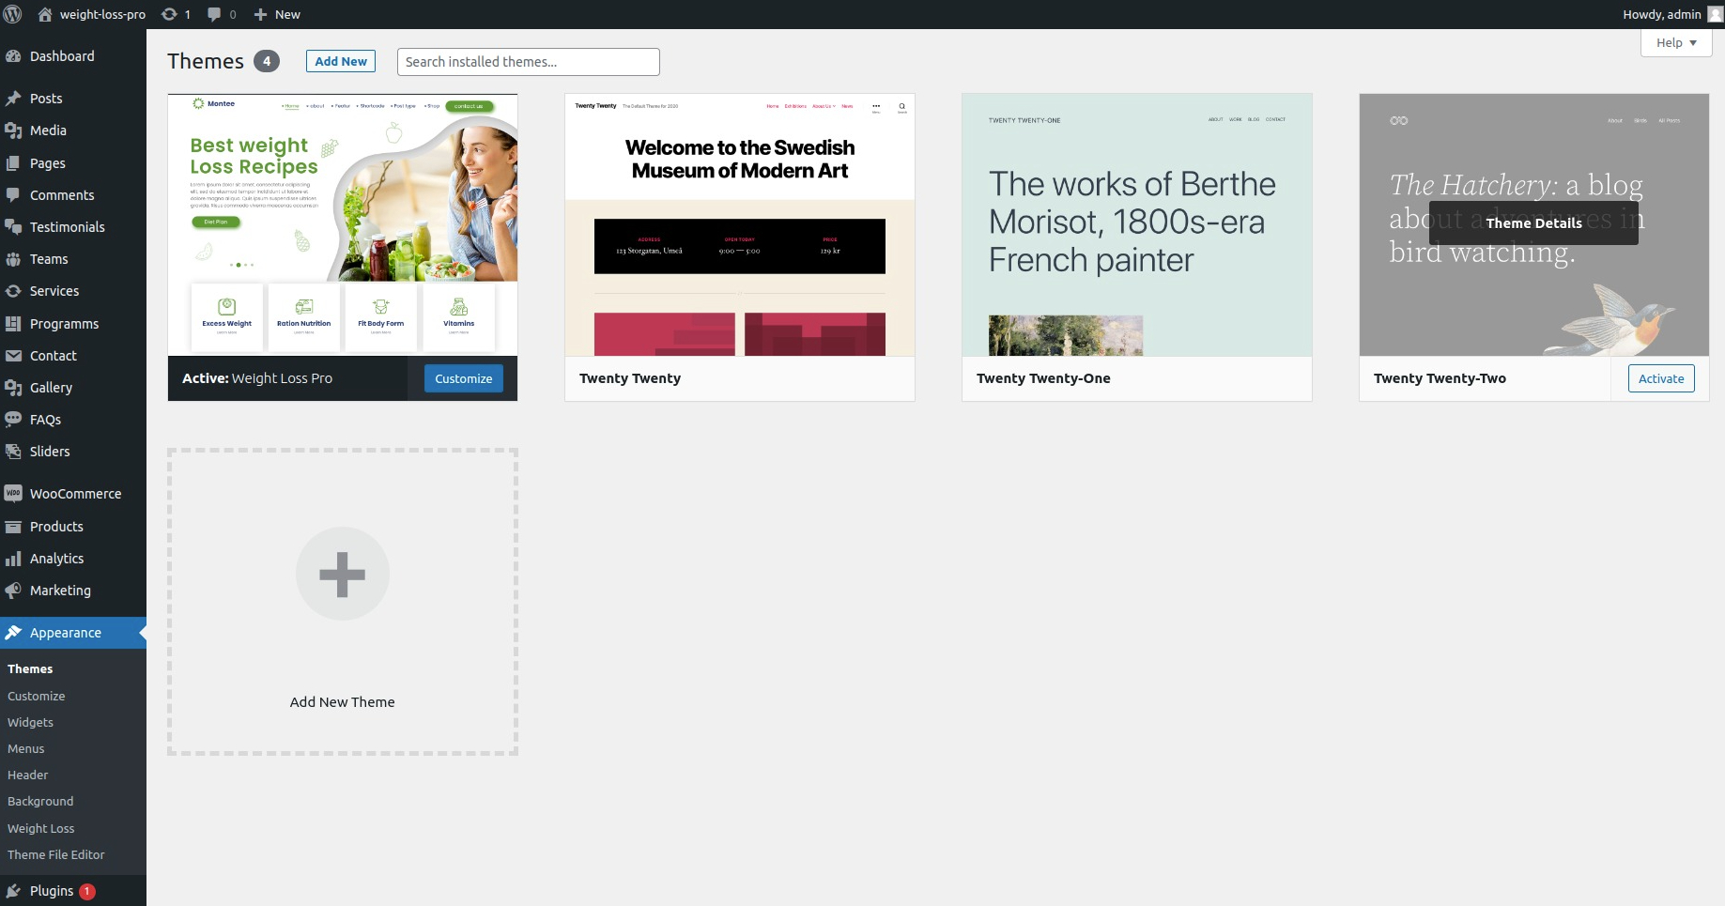Click the Testimonials label in sidebar

coord(68,227)
